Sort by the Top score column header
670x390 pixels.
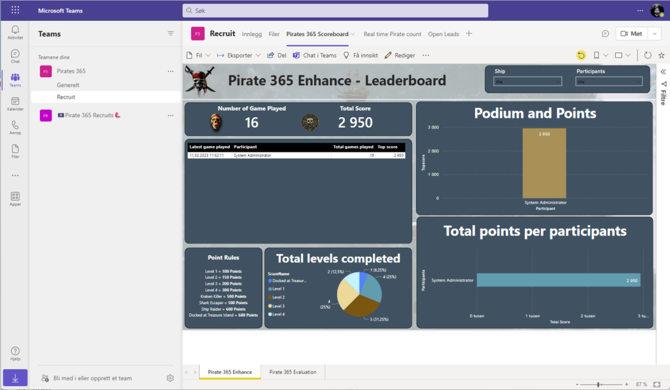click(387, 147)
